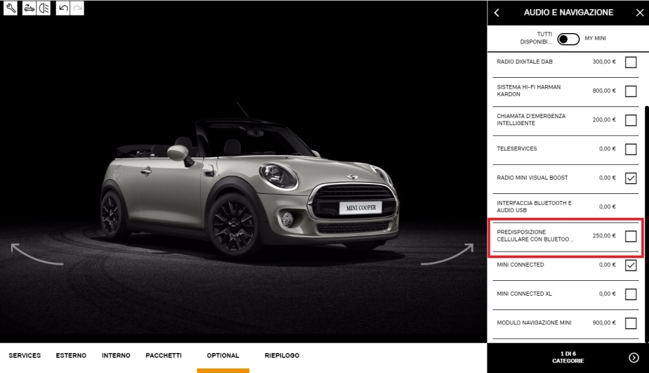Go to next category with circled arrow
Viewport: 649px width, 373px height.
pos(633,357)
